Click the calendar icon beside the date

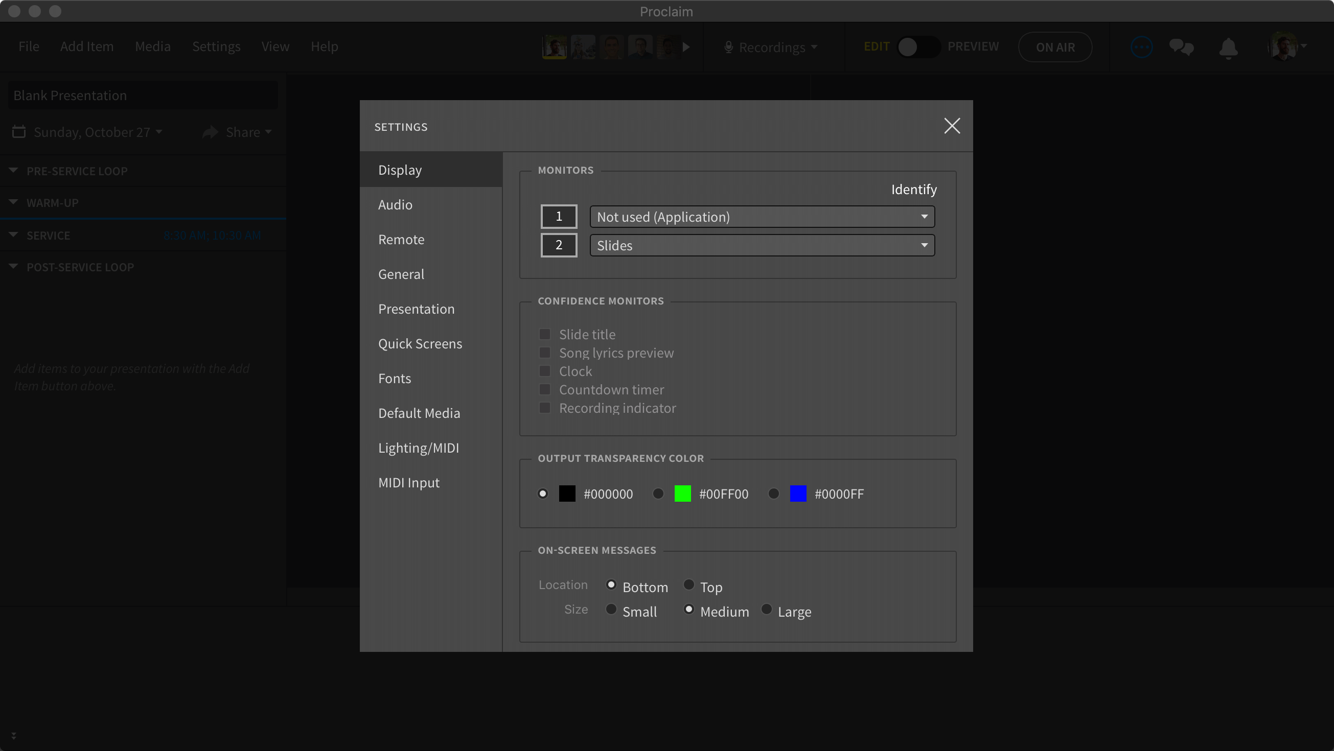[18, 131]
